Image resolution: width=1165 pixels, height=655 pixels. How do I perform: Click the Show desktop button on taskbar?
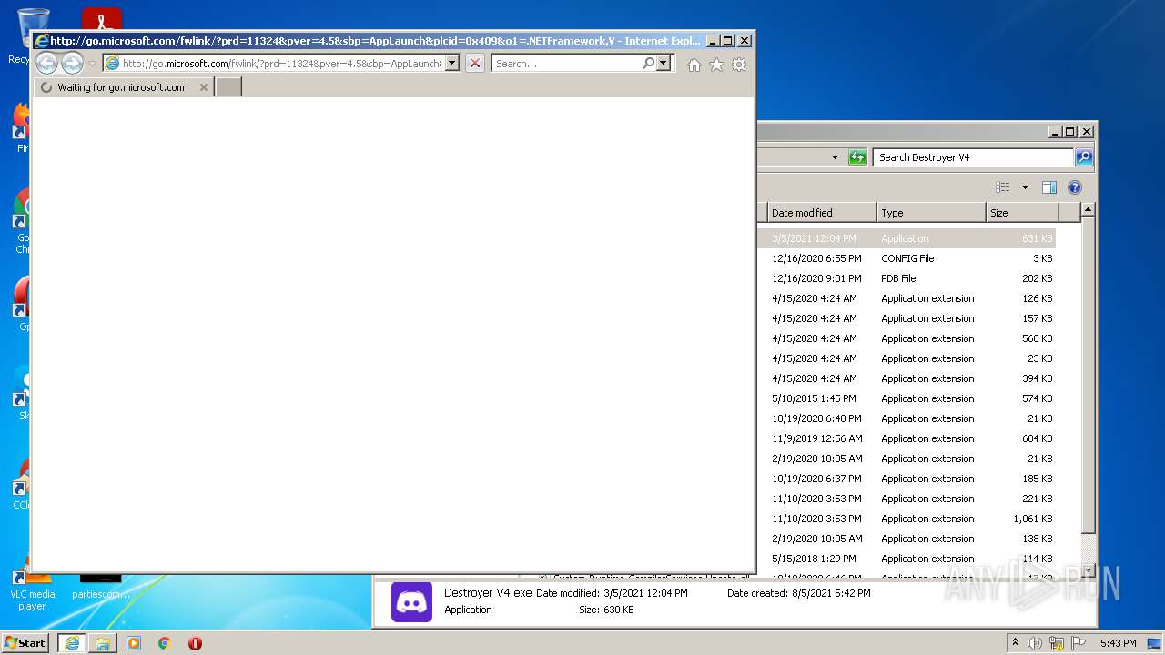(1156, 643)
